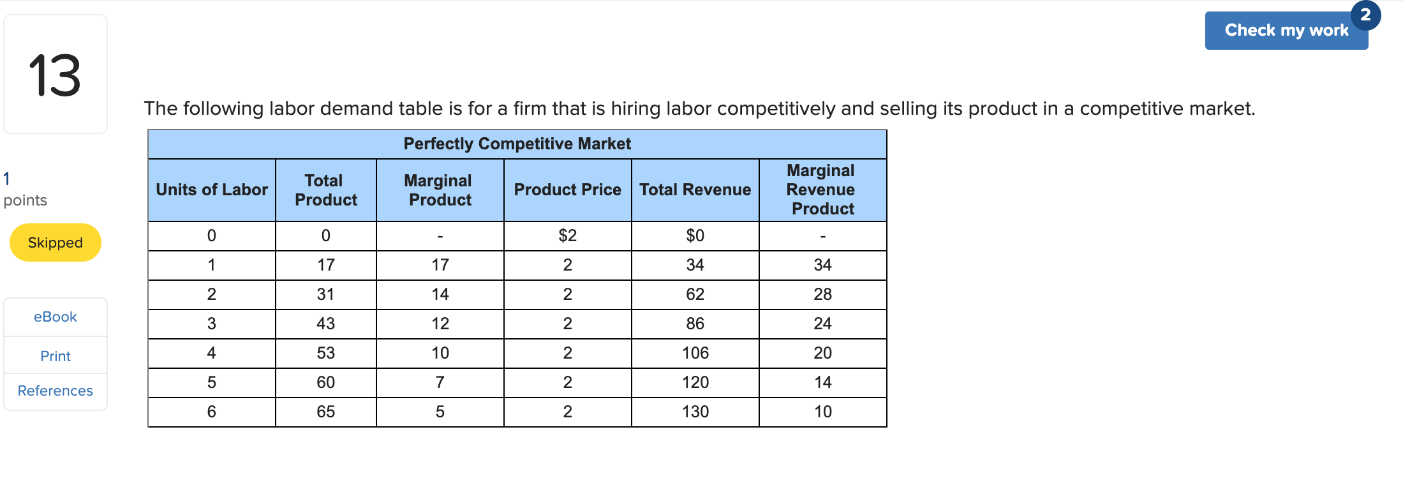
Task: Click the Print link
Action: [55, 355]
